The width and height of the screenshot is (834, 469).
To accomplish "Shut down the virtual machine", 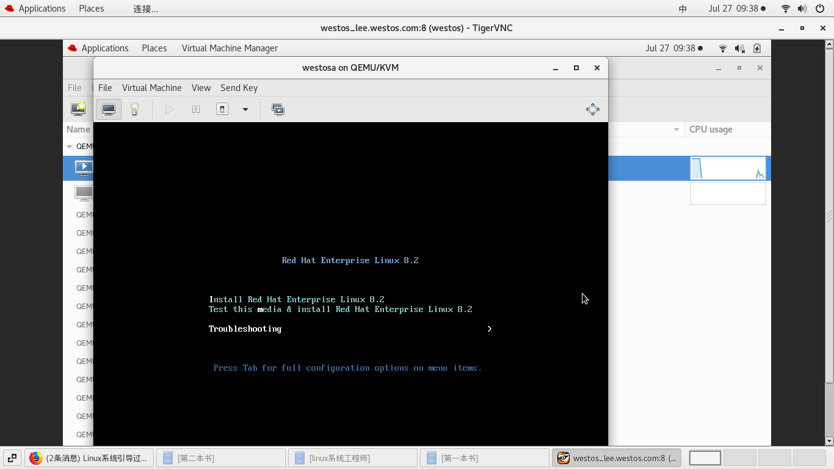I will click(222, 109).
